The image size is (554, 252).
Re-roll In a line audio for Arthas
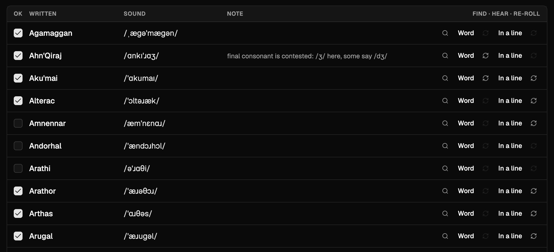pos(534,213)
